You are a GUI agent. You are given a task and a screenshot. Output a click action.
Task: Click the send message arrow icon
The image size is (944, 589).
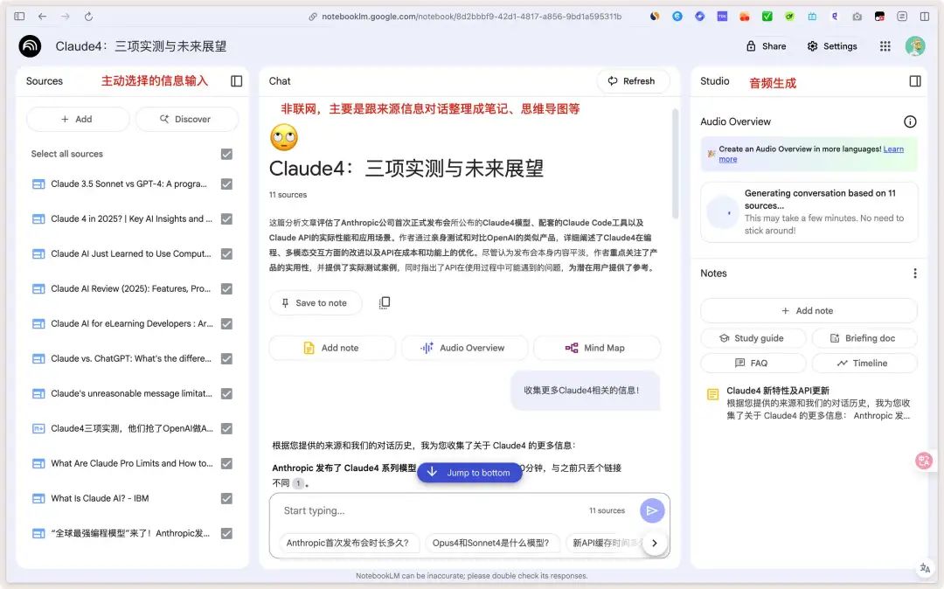click(x=652, y=509)
